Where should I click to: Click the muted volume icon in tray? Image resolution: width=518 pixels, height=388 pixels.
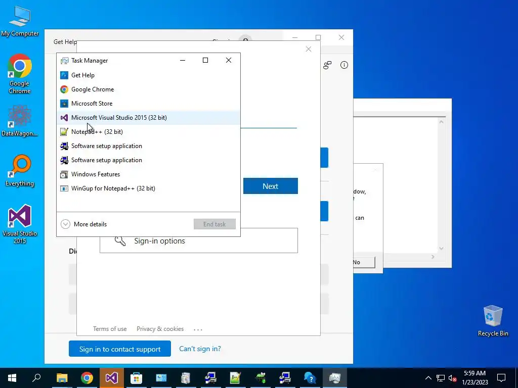(453, 378)
